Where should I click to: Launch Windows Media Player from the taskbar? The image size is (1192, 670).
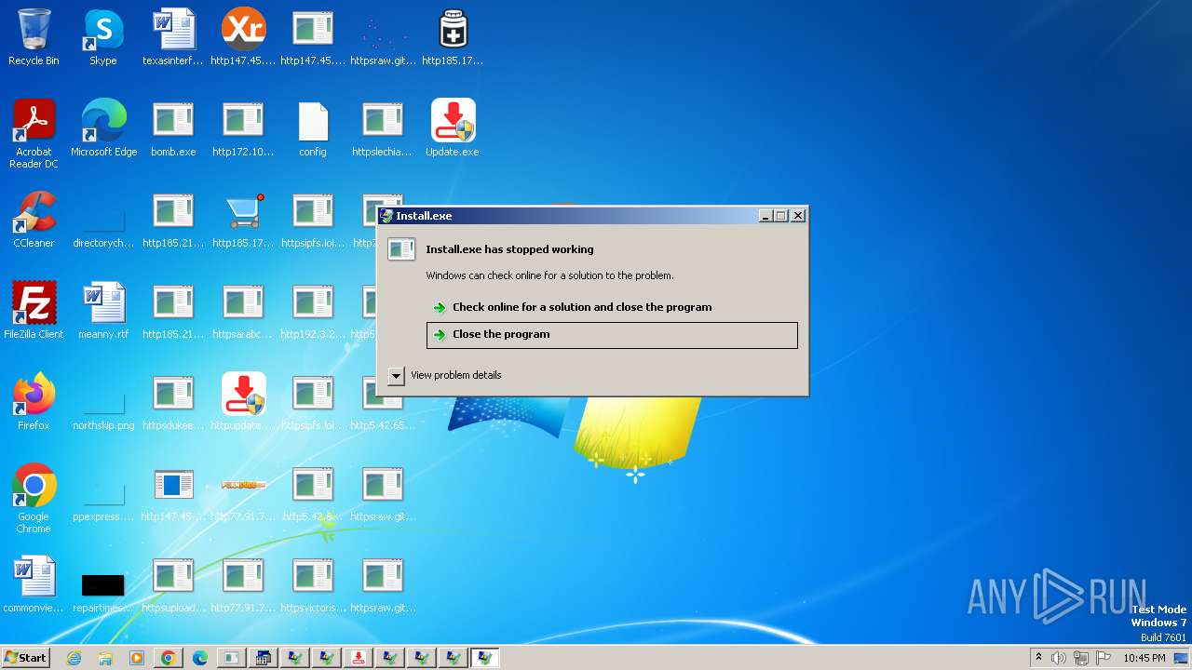click(x=137, y=658)
